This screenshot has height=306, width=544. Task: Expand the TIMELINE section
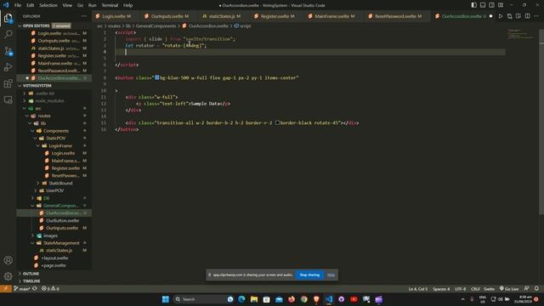(31, 281)
